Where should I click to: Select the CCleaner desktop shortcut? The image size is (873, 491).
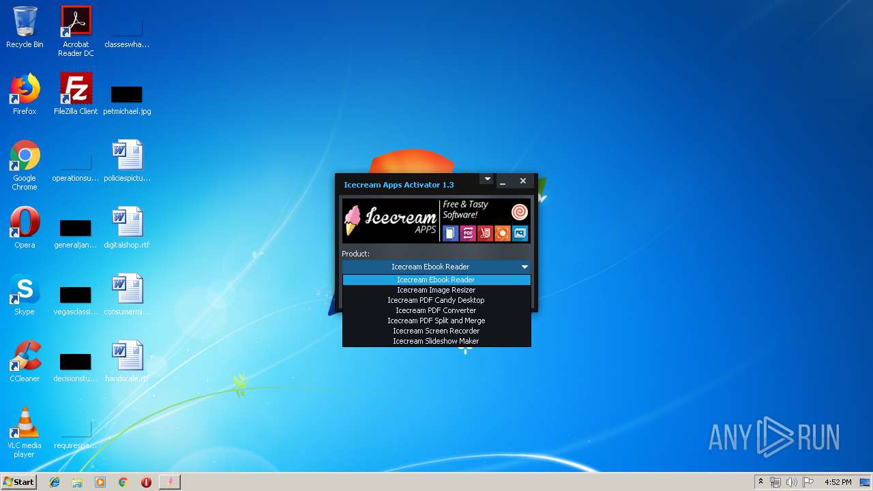[25, 361]
